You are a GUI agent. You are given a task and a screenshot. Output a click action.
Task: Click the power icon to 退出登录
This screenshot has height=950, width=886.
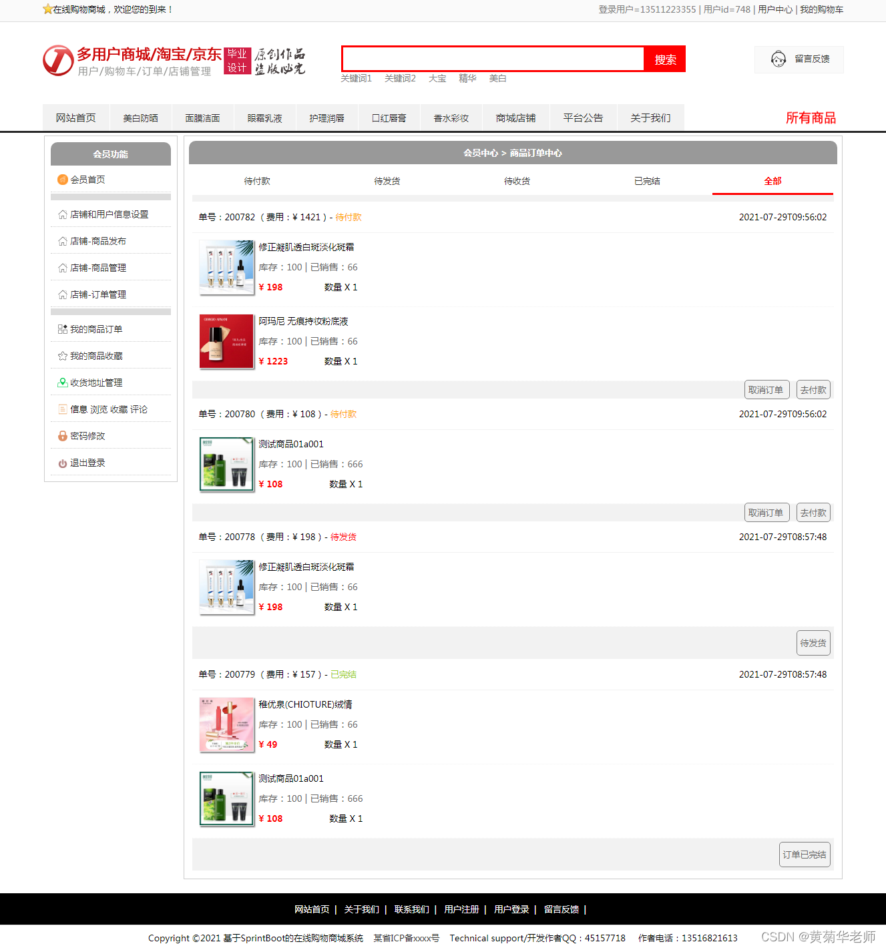coord(62,463)
